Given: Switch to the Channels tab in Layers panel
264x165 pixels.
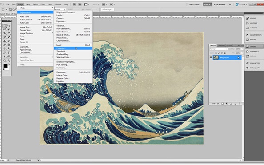Looking at the screenshot, I should [x=221, y=46].
